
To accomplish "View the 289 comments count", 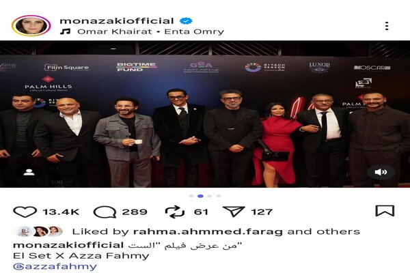I will [x=135, y=212].
